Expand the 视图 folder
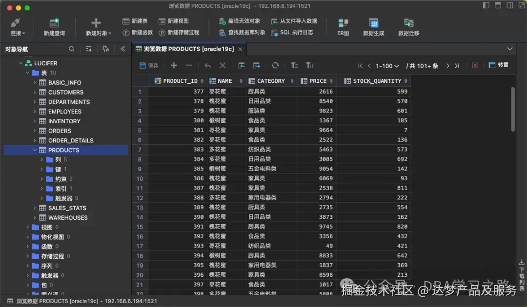The height and width of the screenshot is (307, 527). click(27, 227)
